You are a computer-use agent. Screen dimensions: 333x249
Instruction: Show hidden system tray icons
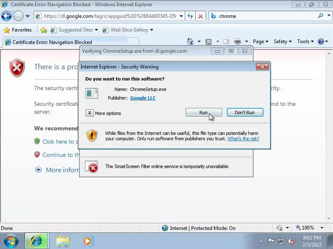261,241
